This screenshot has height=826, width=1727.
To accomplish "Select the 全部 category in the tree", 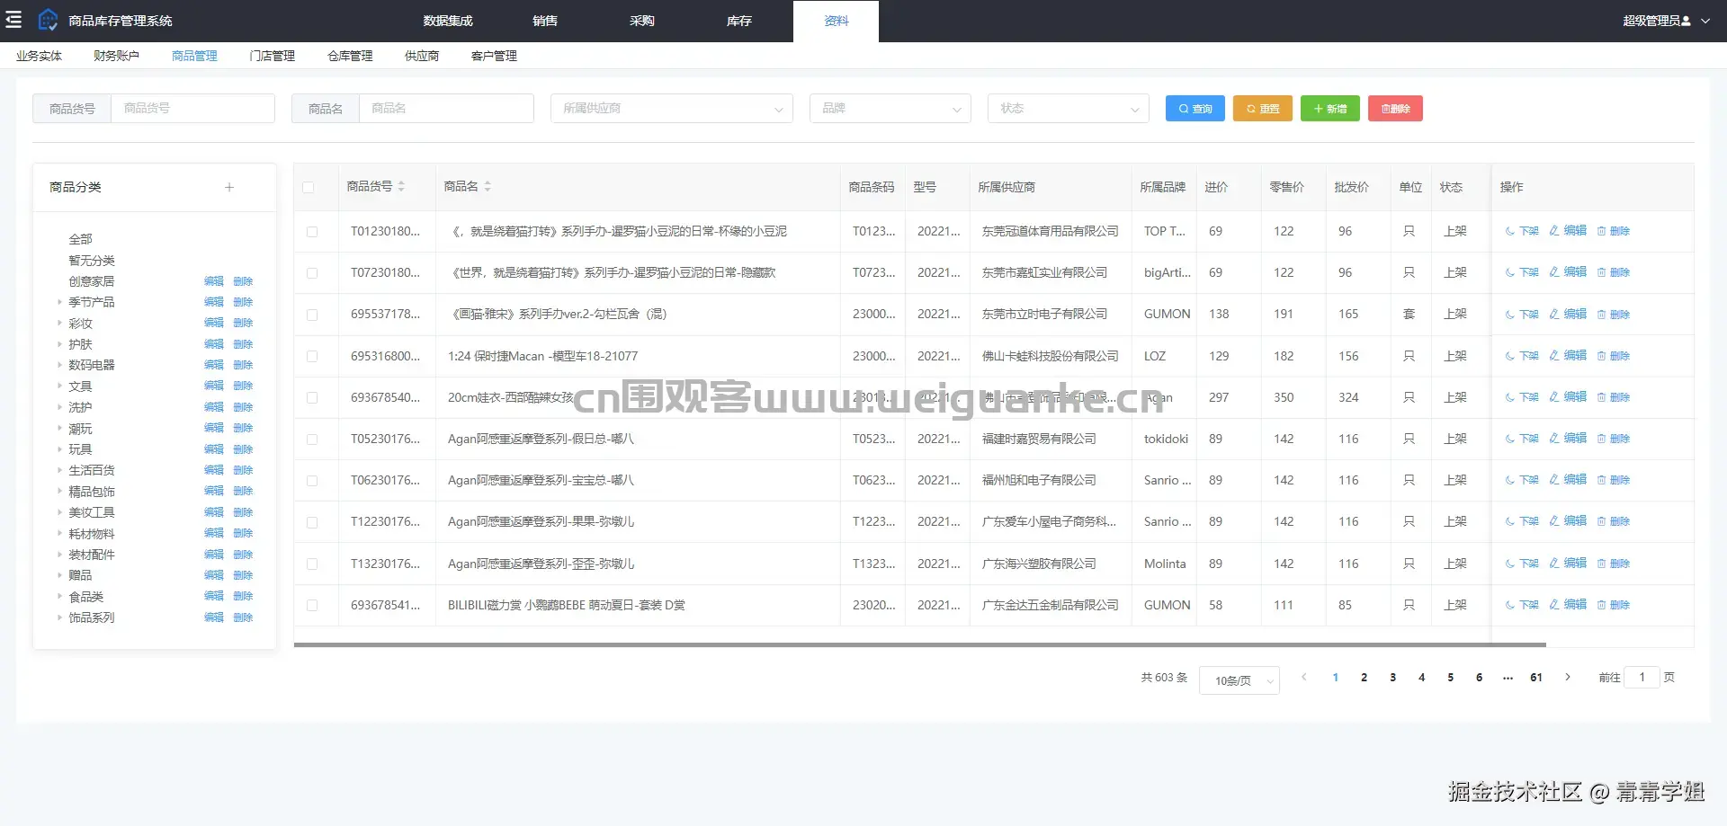I will tap(81, 239).
